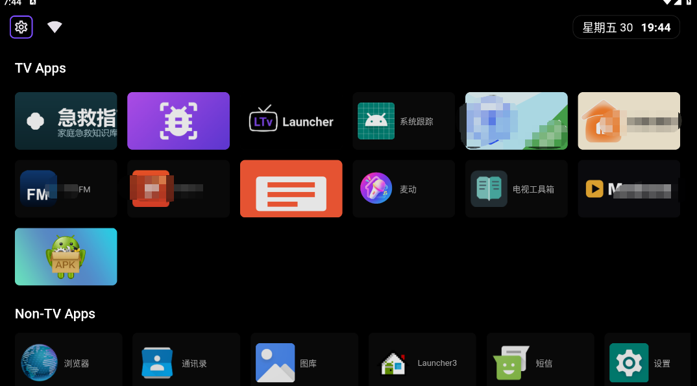Viewport: 697px width, 386px height.
Task: Launch the orange text-lines app tile
Action: [x=291, y=189]
